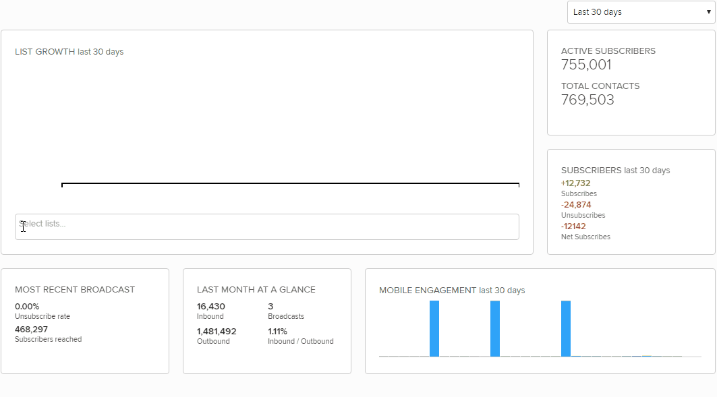
Task: Select the +12,732 Subscribes figure
Action: tap(576, 183)
